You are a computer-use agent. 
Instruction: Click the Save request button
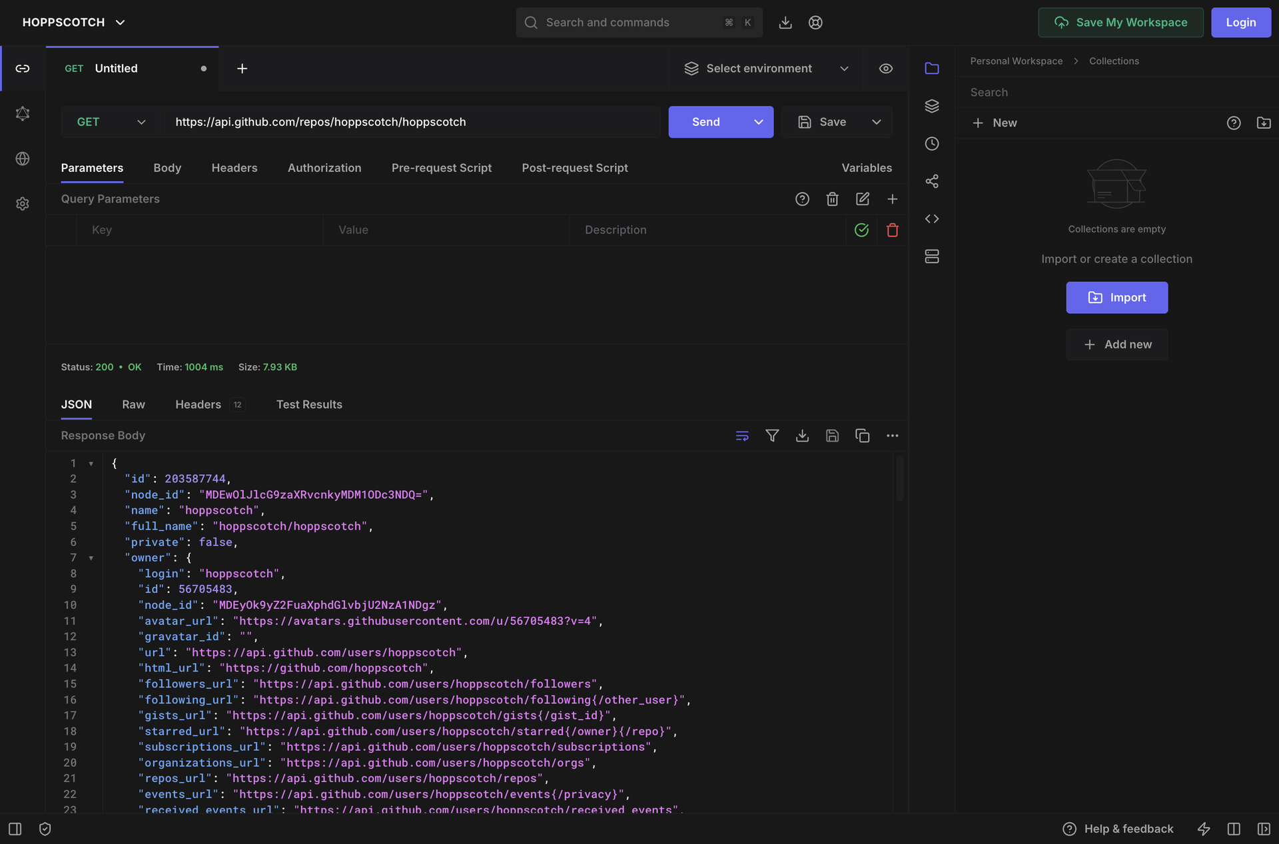click(822, 122)
